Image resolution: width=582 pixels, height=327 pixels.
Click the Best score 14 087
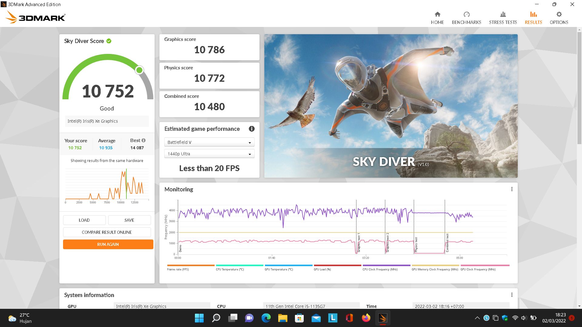tap(137, 148)
